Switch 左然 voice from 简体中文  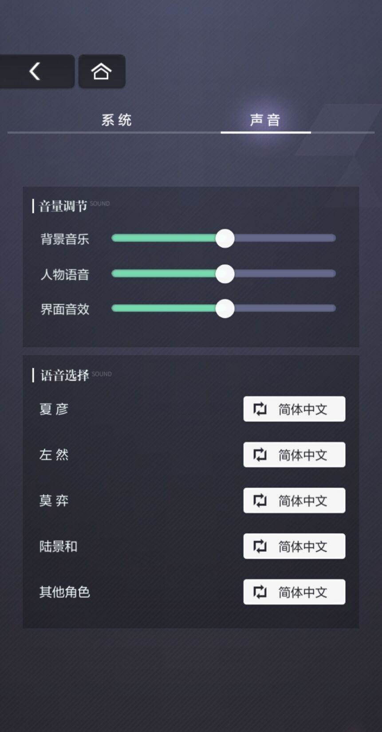coord(294,455)
